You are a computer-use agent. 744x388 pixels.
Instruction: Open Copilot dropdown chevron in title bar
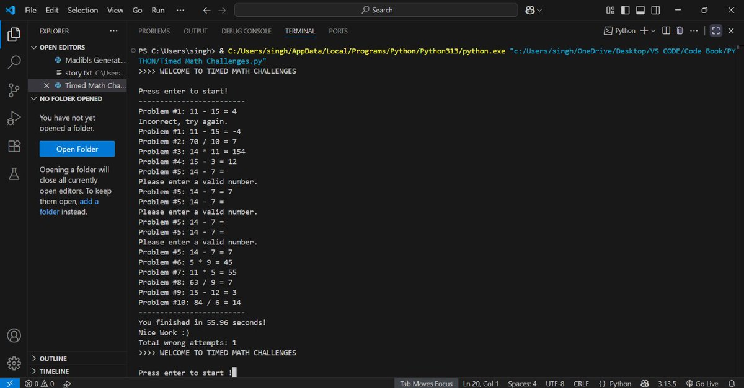click(539, 10)
